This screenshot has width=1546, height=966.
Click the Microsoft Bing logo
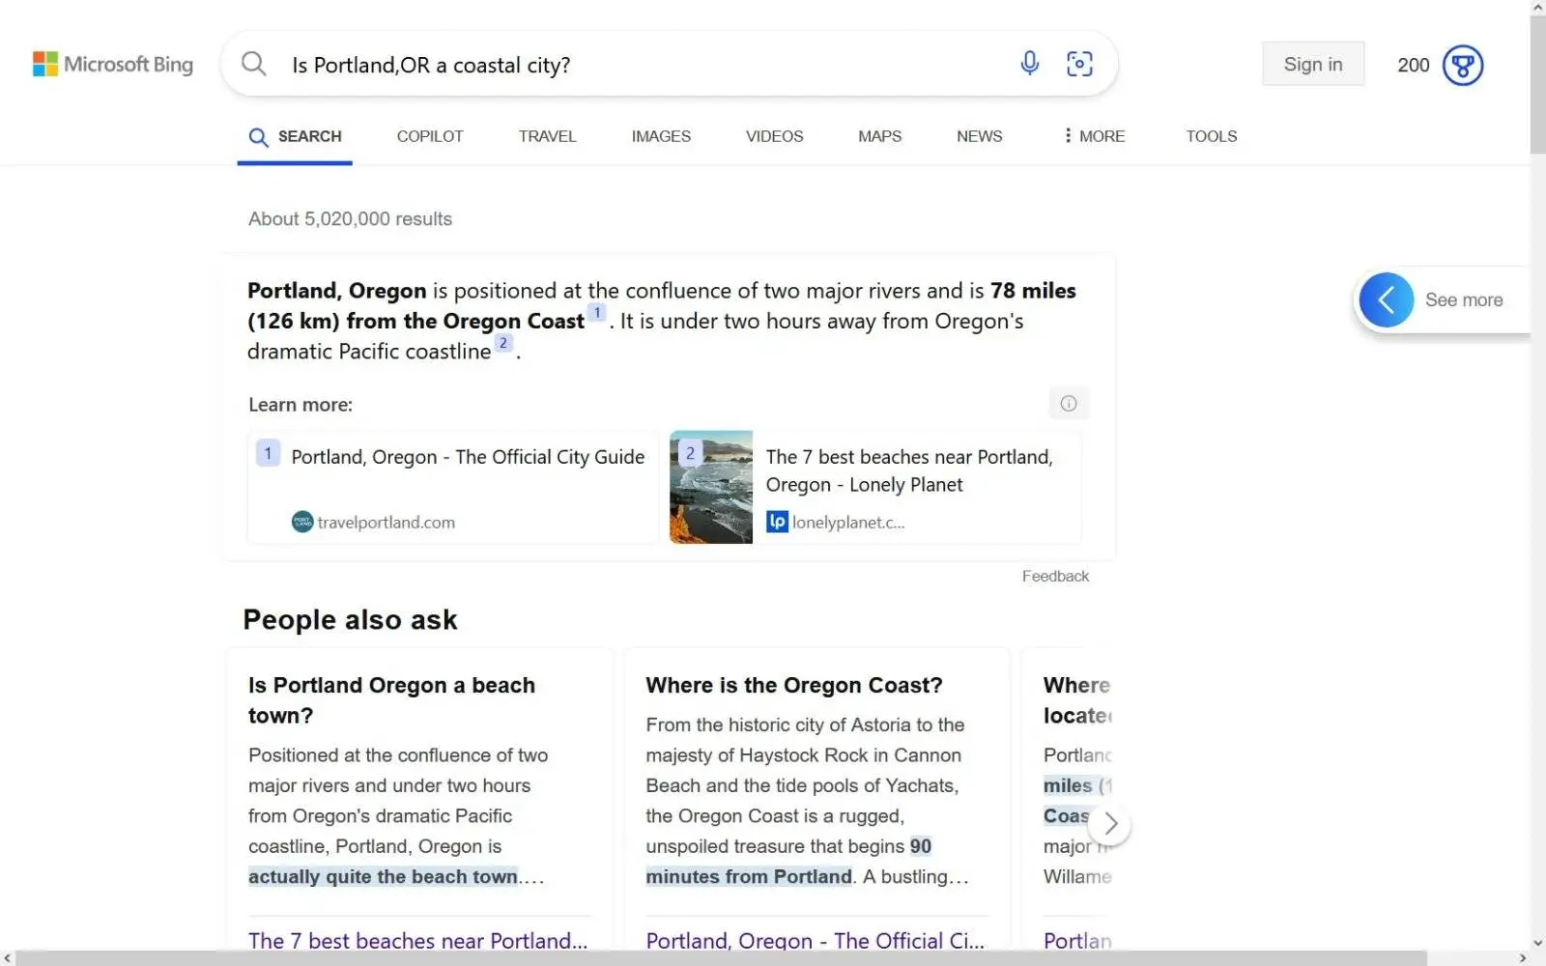pyautogui.click(x=113, y=65)
